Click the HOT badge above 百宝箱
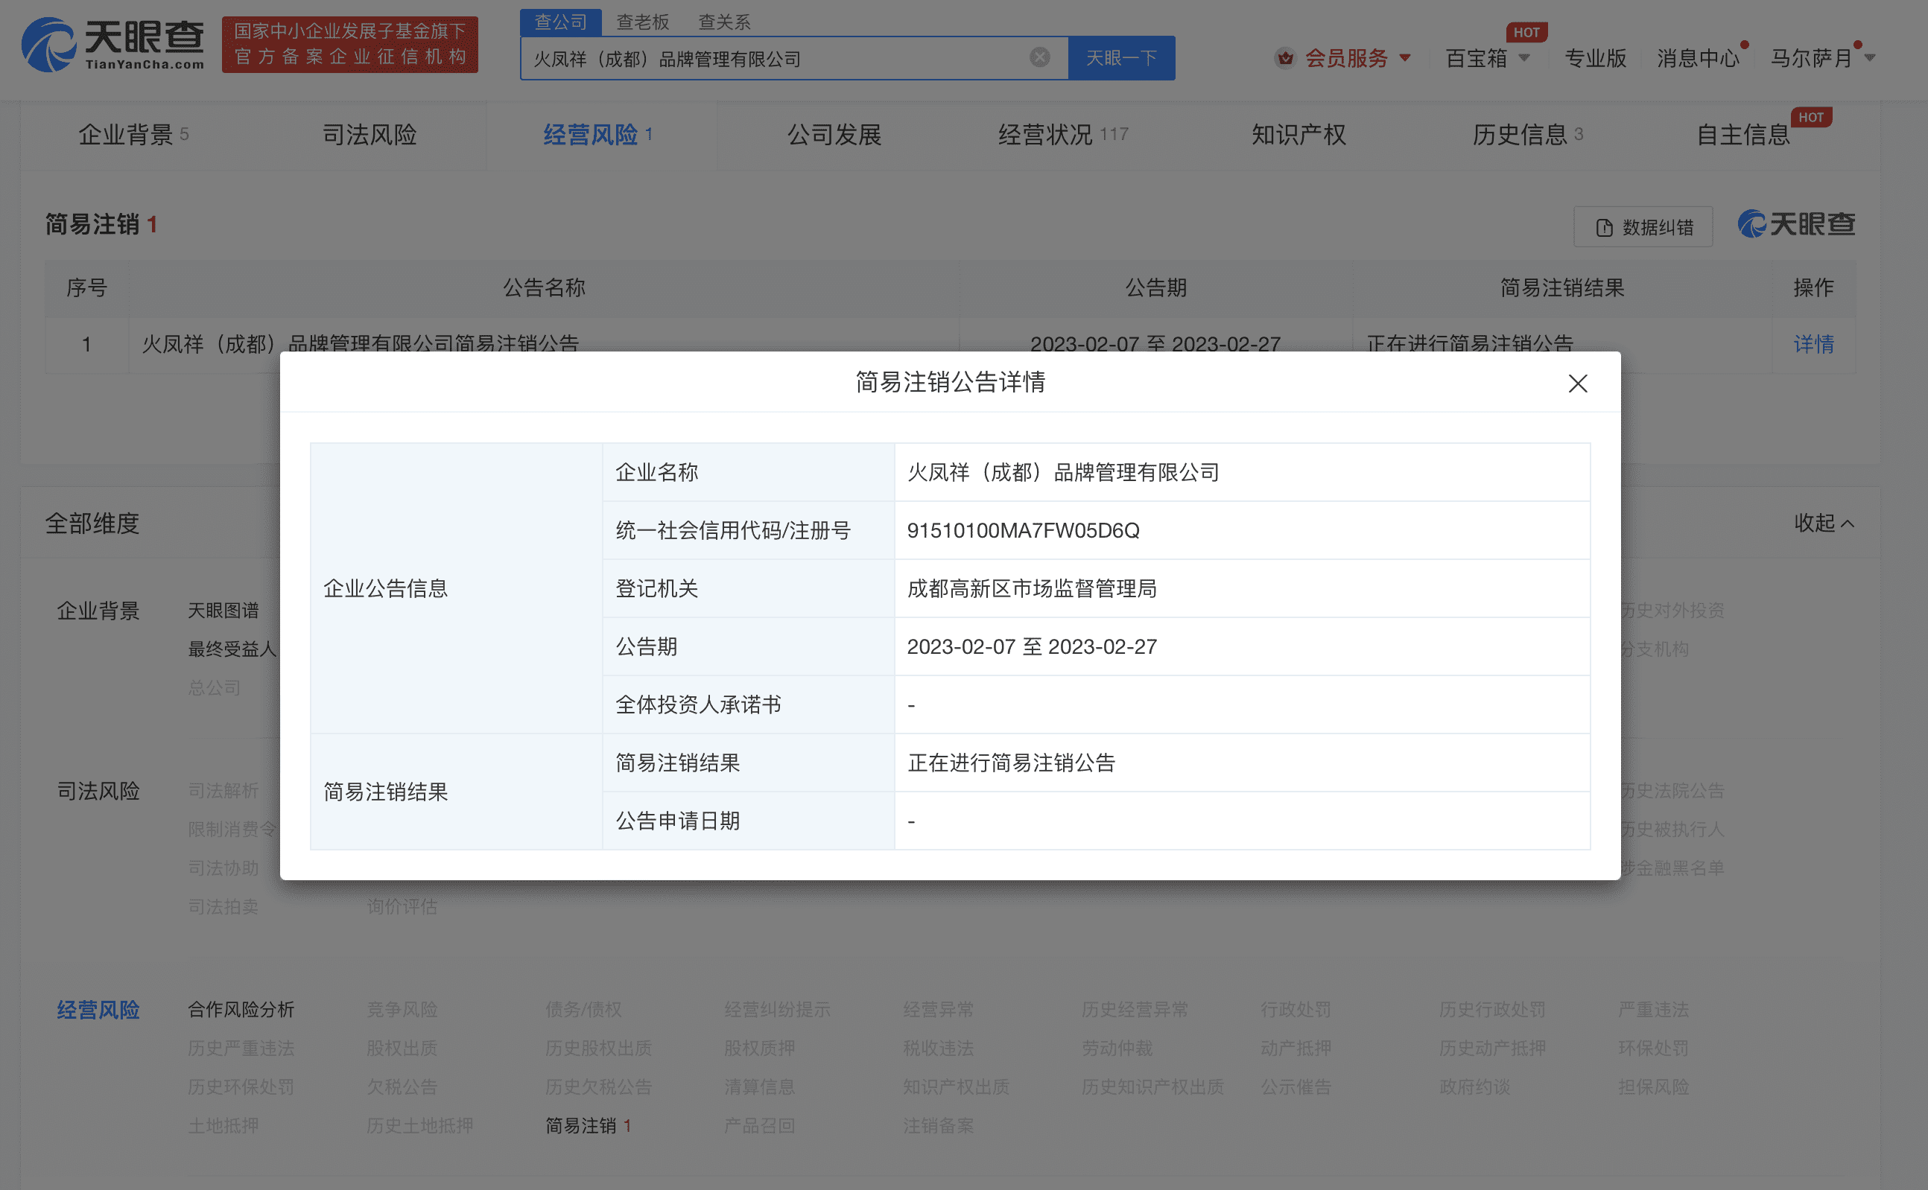 [1526, 32]
